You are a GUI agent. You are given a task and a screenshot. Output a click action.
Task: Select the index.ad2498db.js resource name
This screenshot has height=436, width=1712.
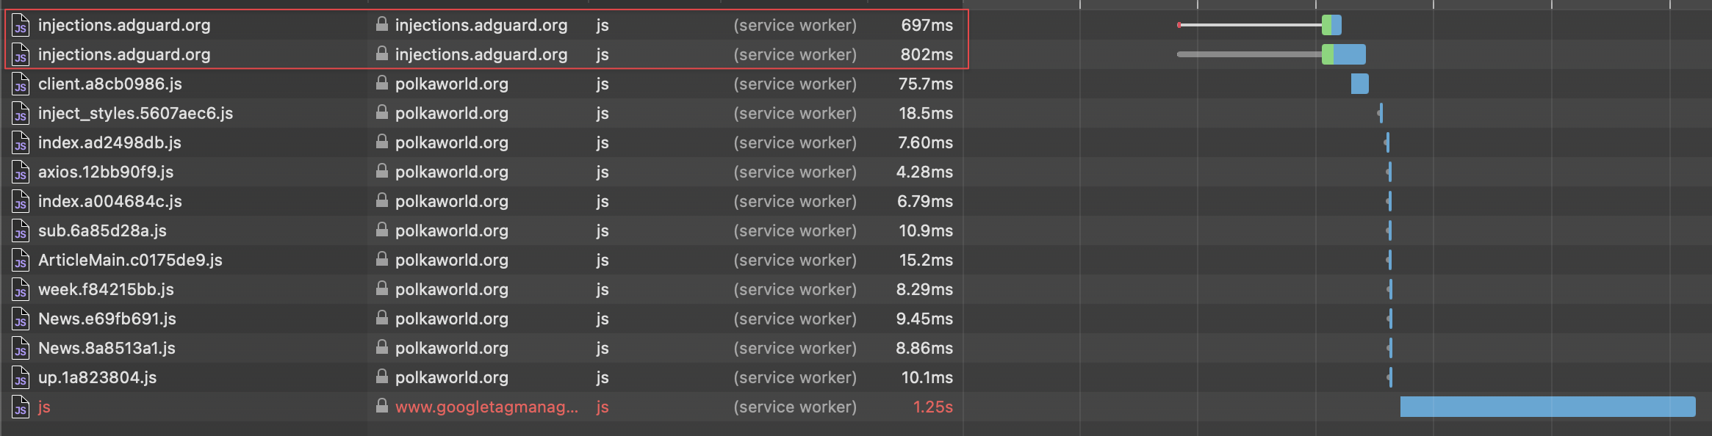point(109,142)
